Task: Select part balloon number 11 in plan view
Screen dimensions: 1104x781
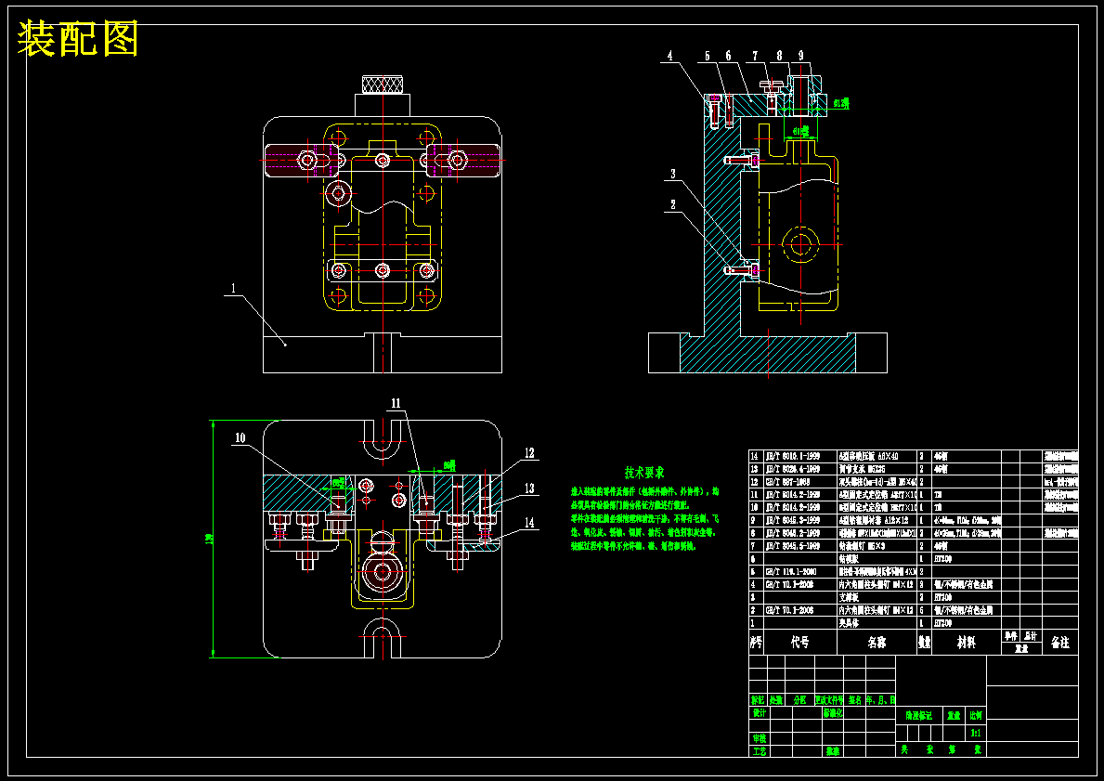Action: [396, 404]
